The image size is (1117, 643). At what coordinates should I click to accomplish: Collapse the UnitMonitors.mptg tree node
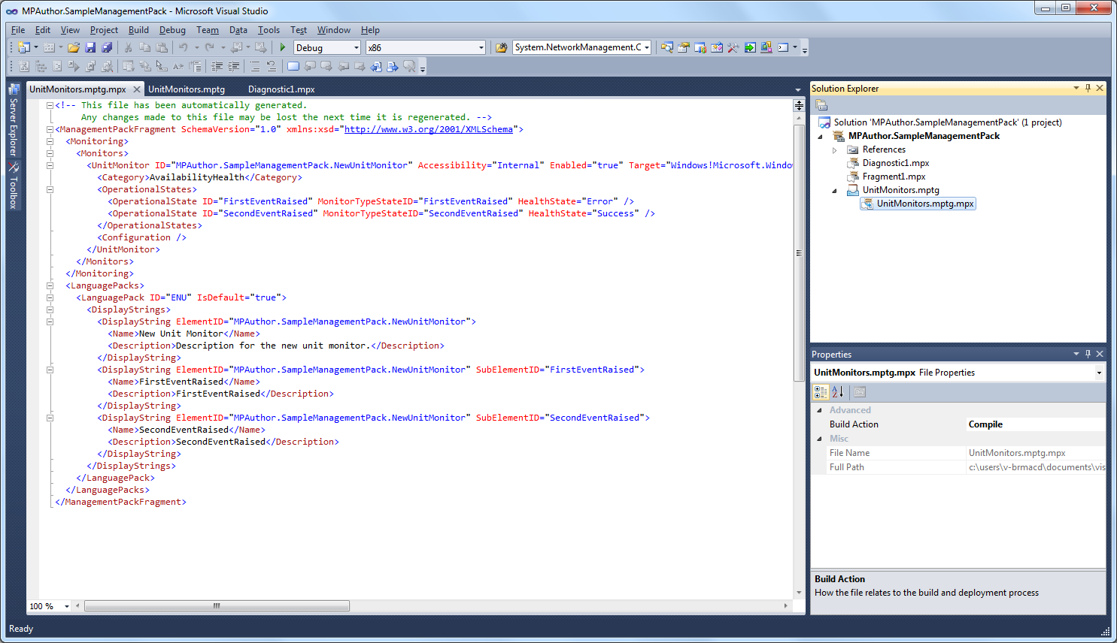834,191
